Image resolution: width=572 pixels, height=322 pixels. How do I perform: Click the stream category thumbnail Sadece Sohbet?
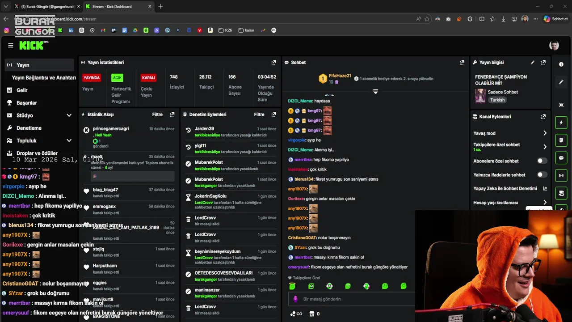coord(480,96)
